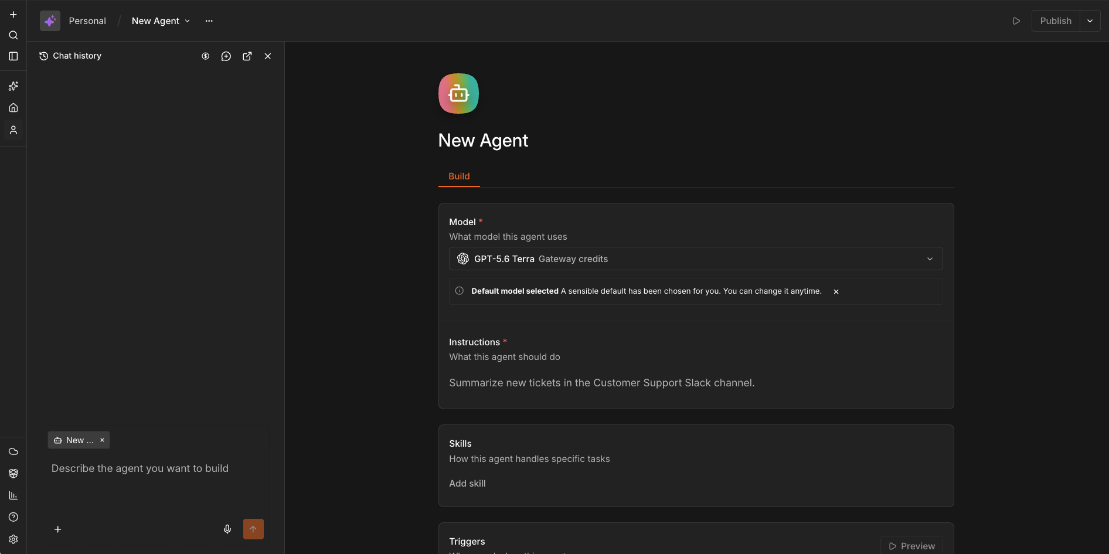This screenshot has height=554, width=1109.
Task: Close the chat panel
Action: [x=268, y=56]
